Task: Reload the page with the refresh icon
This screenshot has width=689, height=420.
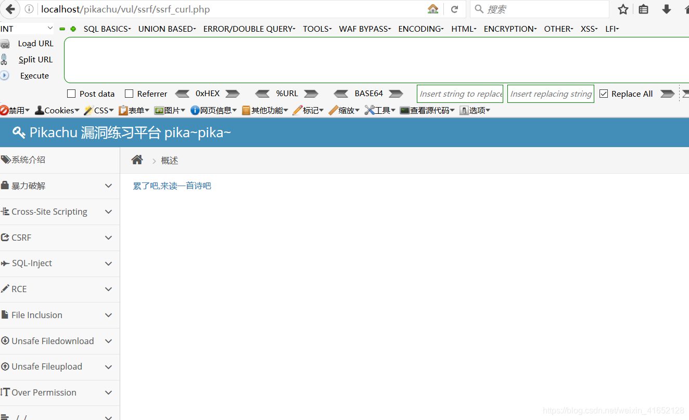Action: point(454,9)
